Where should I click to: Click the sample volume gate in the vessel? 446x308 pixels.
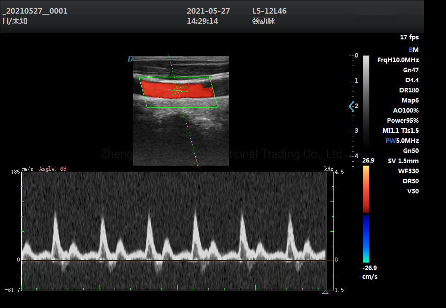point(178,90)
